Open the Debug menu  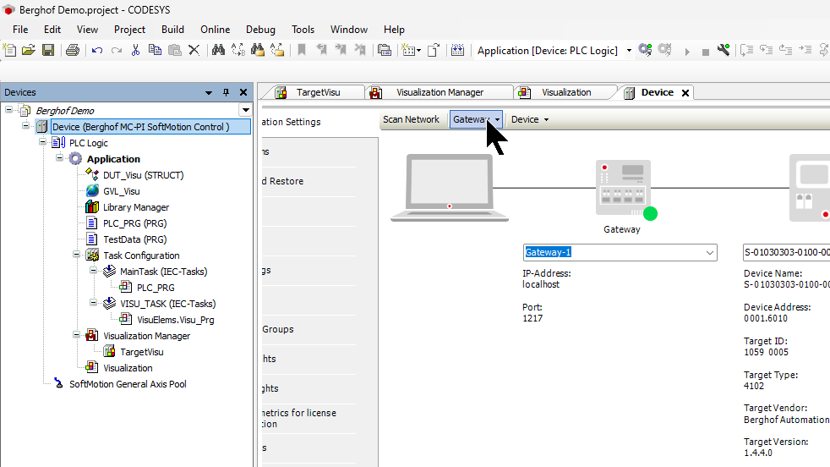pos(260,30)
